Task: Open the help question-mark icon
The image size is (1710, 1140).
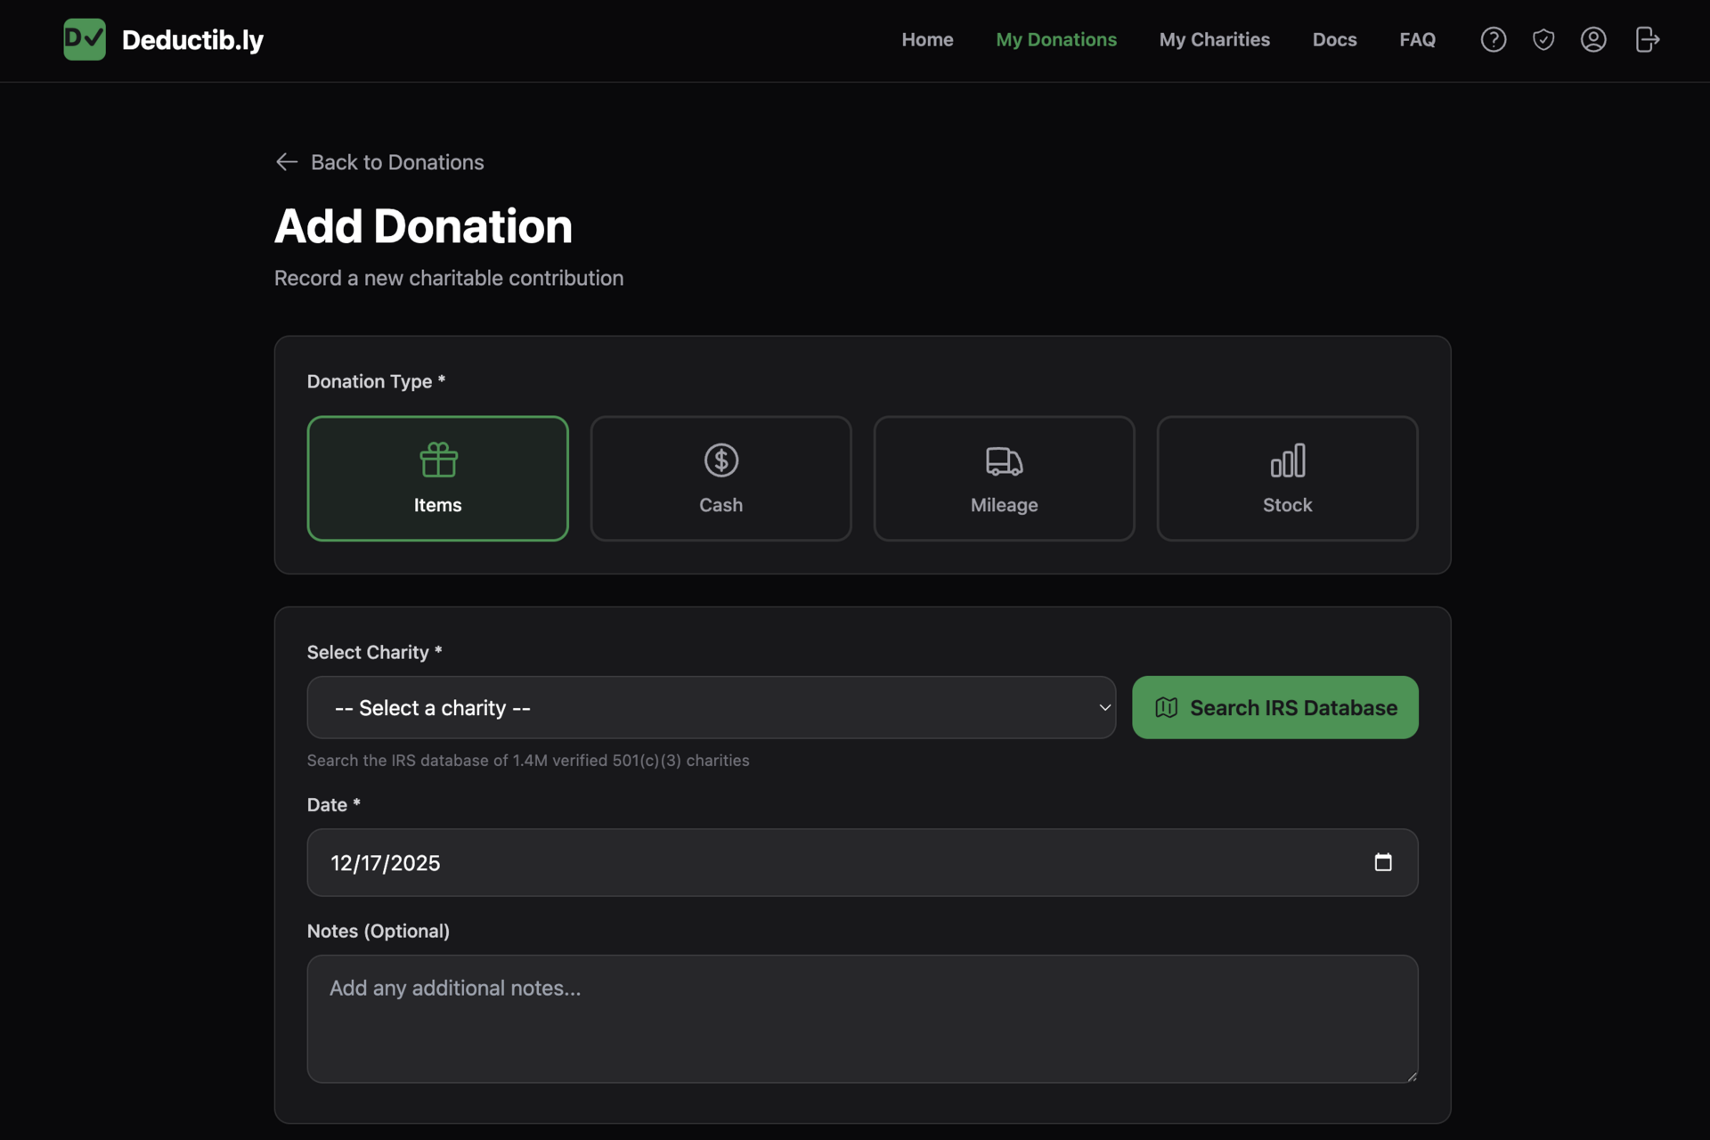Action: tap(1493, 39)
